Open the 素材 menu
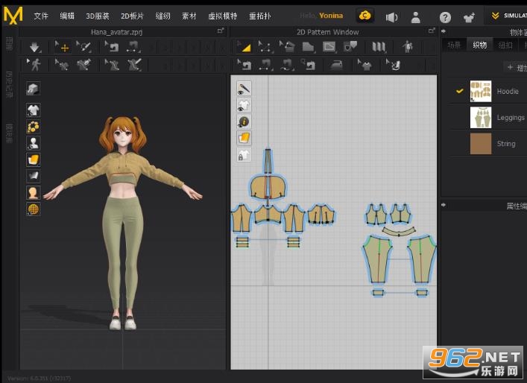Image resolution: width=527 pixels, height=383 pixels. tap(189, 16)
